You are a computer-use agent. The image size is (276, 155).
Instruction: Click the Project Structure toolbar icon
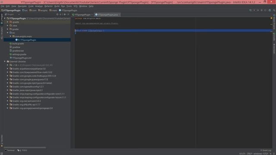click(x=270, y=10)
